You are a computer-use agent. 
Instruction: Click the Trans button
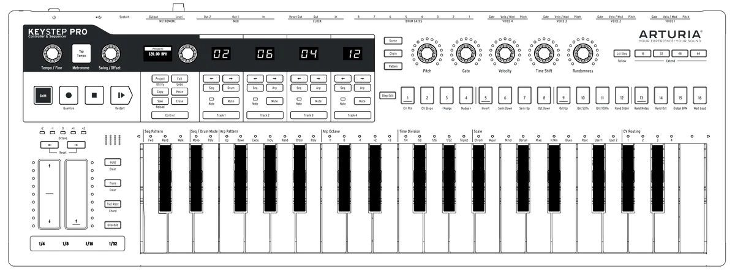click(112, 183)
